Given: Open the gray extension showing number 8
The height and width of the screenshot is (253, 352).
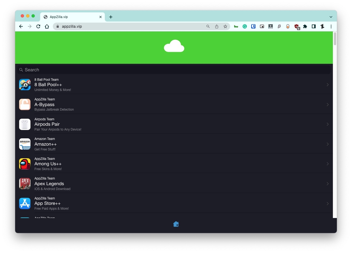Looking at the screenshot, I should point(271,26).
